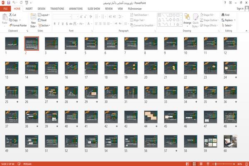Click the Save icon in quick access toolbar
This screenshot has height=166, width=249.
(x=9, y=2)
